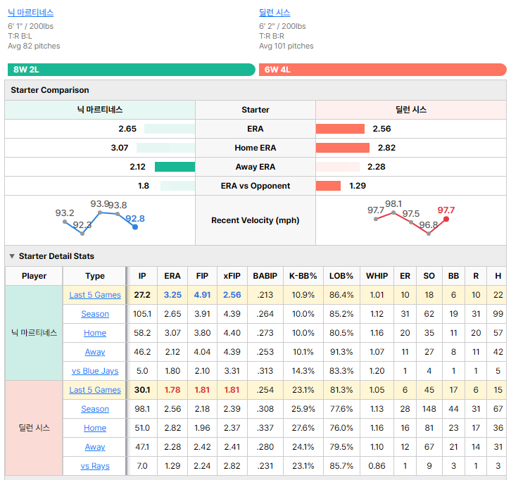This screenshot has width=511, height=480.
Task: Open Season stats link for 닉 마르티네스
Action: click(x=95, y=314)
